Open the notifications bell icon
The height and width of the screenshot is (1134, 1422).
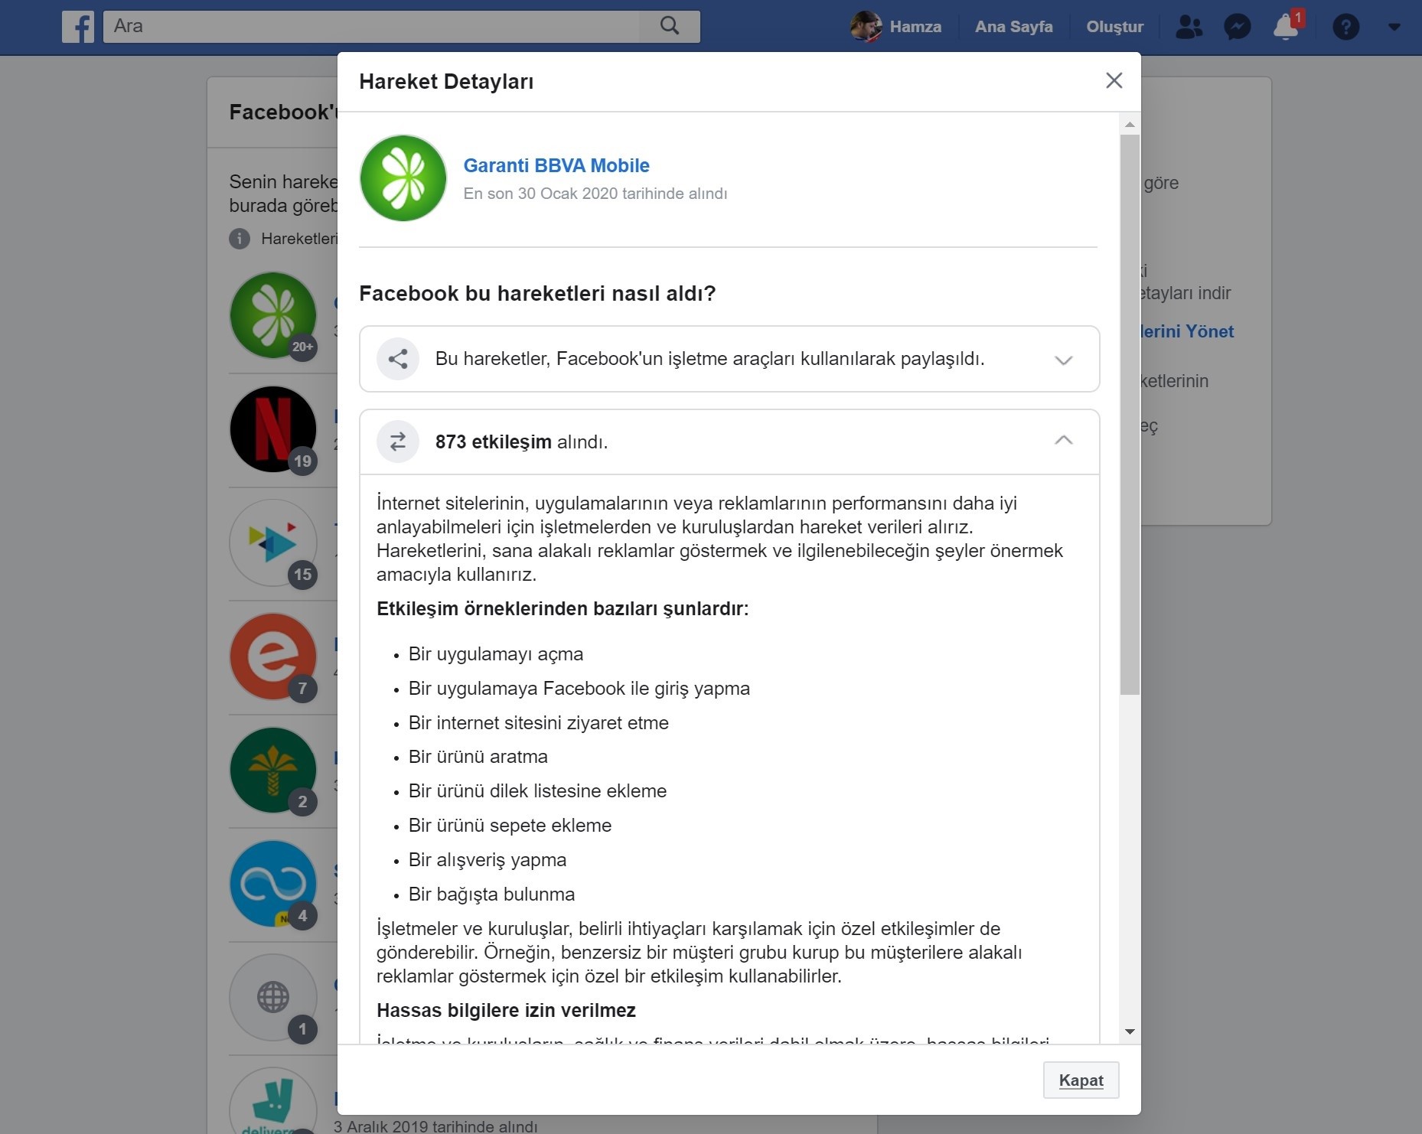(1286, 27)
